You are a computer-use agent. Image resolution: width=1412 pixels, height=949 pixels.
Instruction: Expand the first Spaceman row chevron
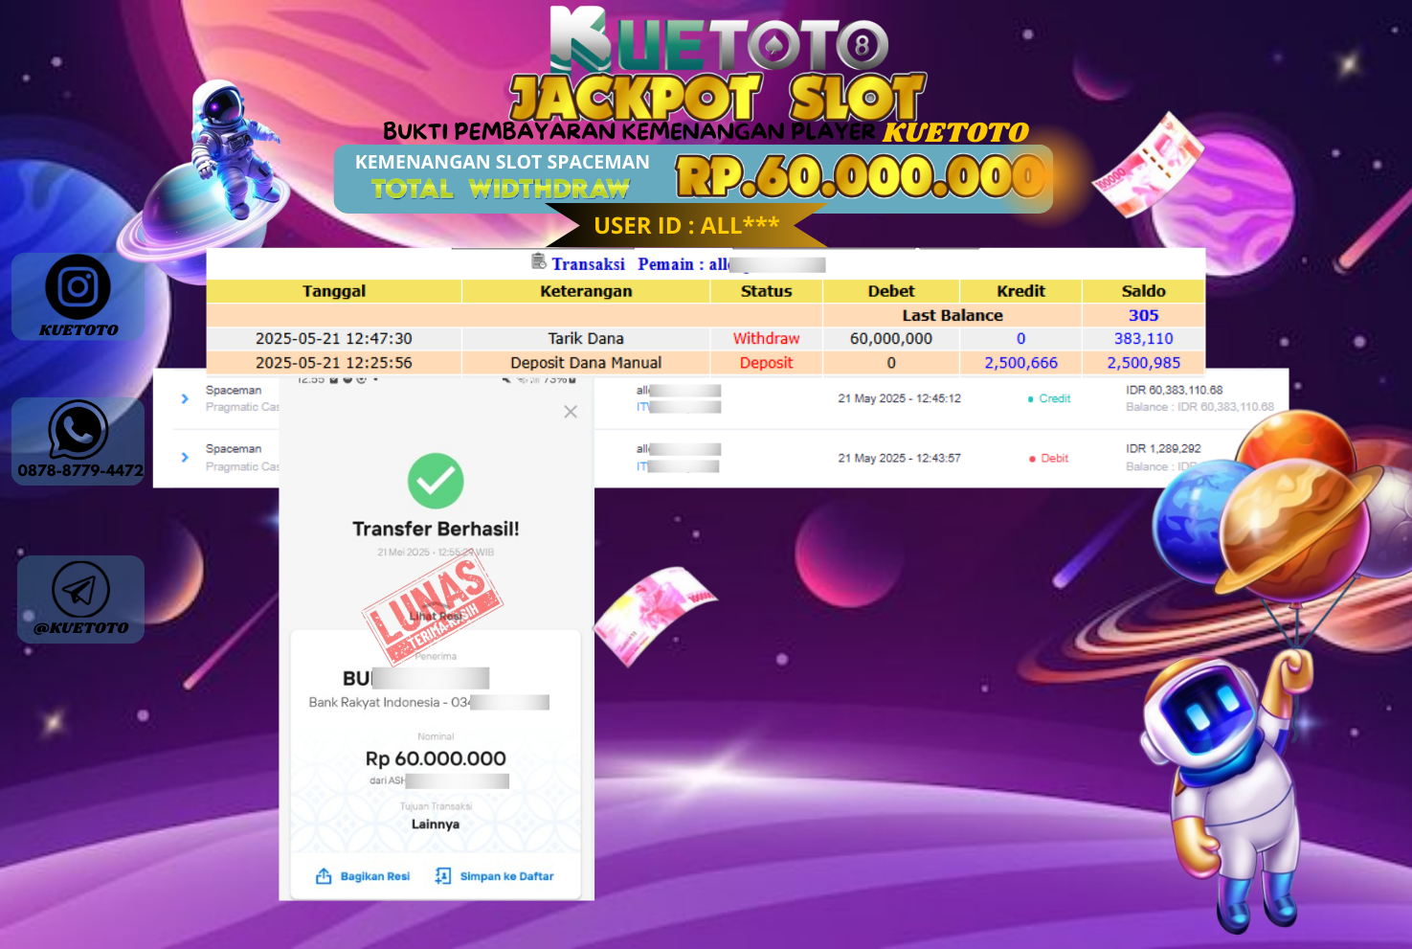[185, 398]
